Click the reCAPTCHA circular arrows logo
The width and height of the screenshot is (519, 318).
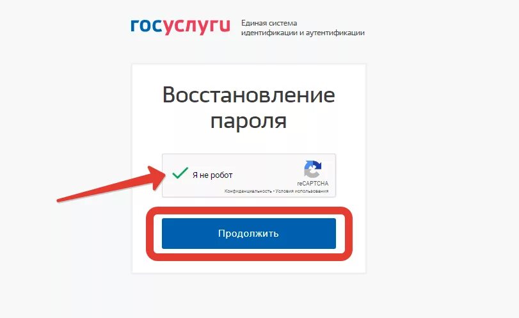[x=312, y=169]
